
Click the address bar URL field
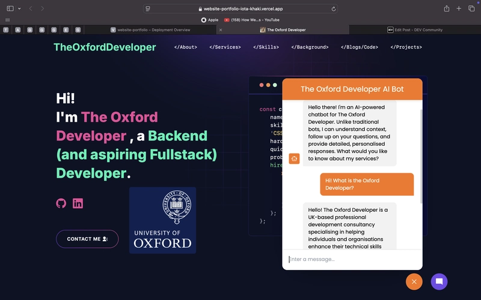tap(241, 9)
